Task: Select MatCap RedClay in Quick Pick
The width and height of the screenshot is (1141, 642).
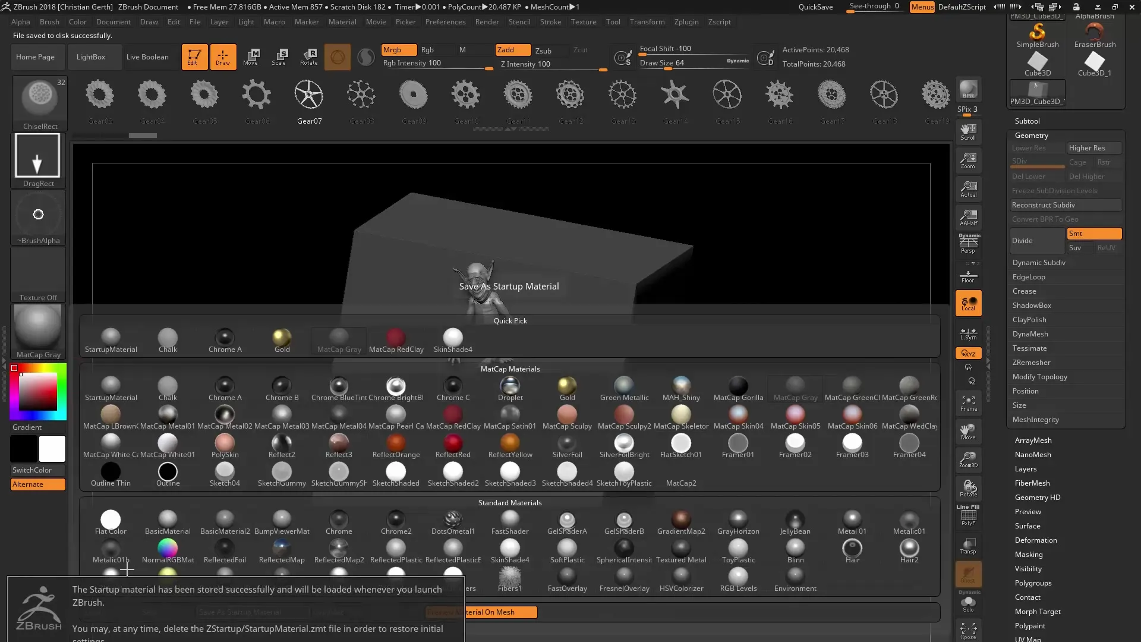Action: pyautogui.click(x=396, y=341)
